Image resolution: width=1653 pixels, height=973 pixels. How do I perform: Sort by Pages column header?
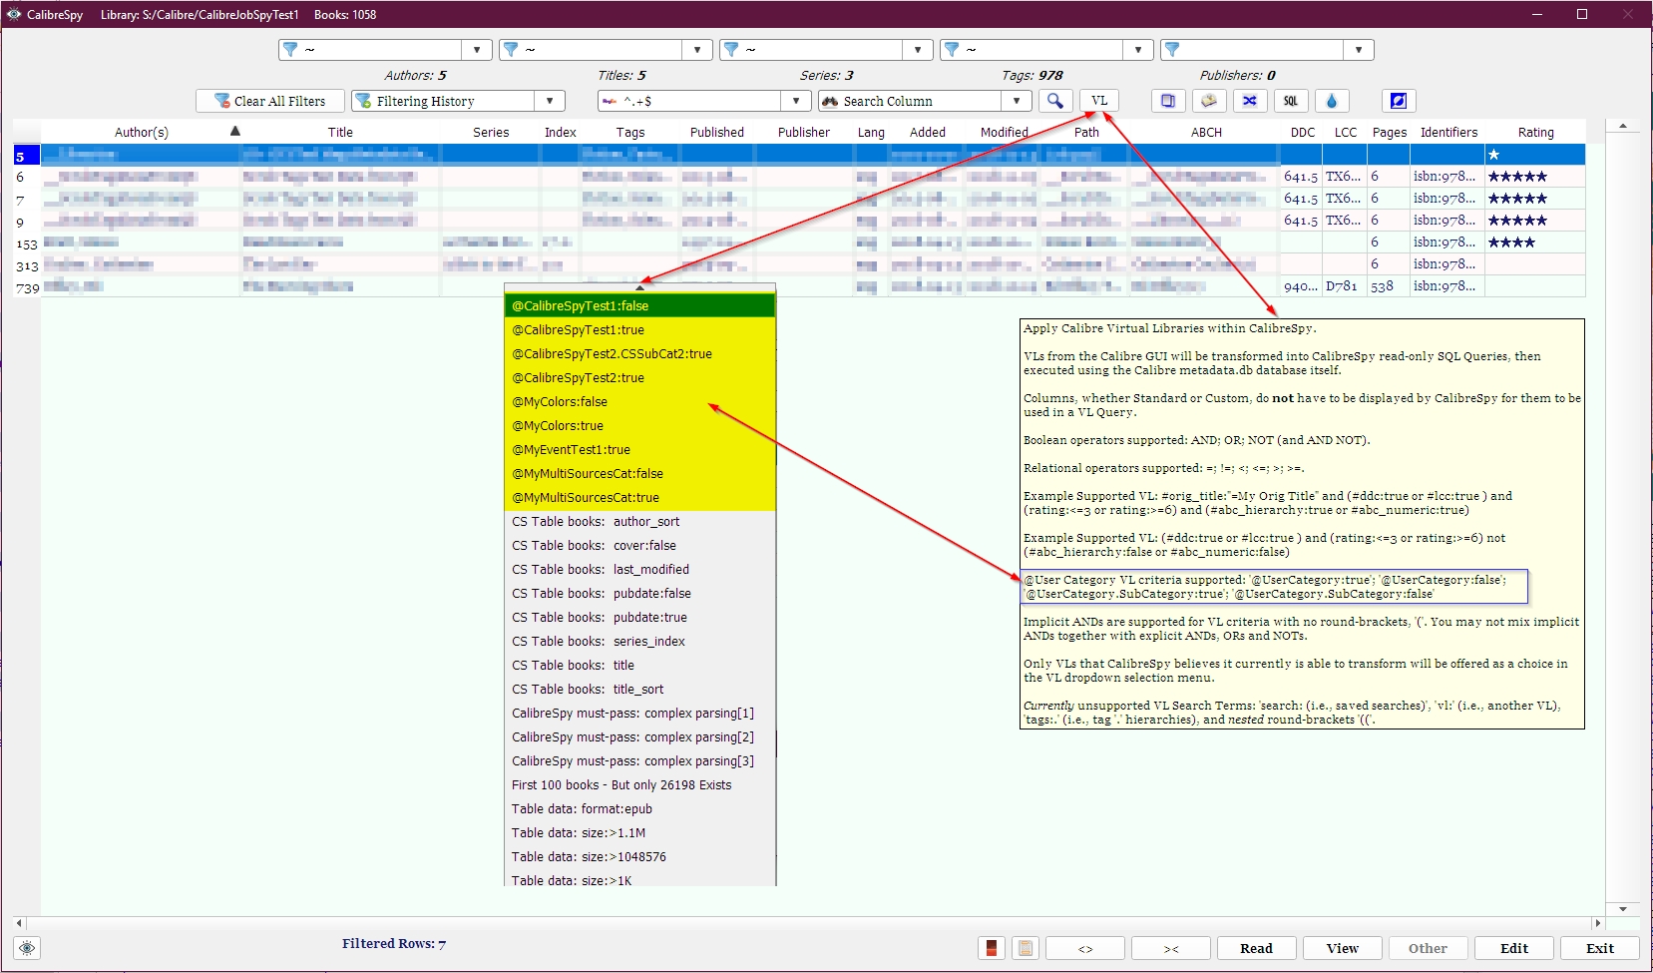pyautogui.click(x=1389, y=132)
